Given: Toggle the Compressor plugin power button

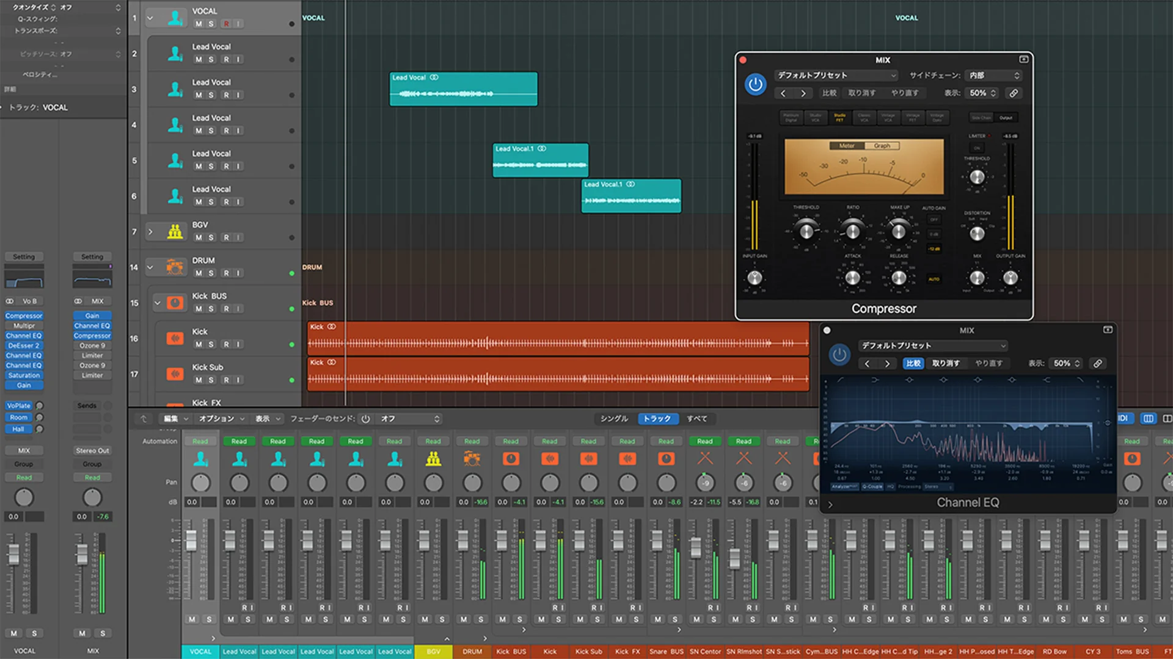Looking at the screenshot, I should (x=755, y=85).
